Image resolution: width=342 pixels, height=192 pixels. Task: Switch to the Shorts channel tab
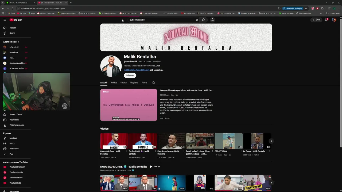(x=123, y=83)
